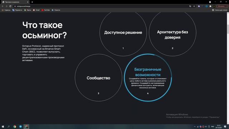Click the Что такое осьминог heading
Screen dimensions: 229x129
44,30
